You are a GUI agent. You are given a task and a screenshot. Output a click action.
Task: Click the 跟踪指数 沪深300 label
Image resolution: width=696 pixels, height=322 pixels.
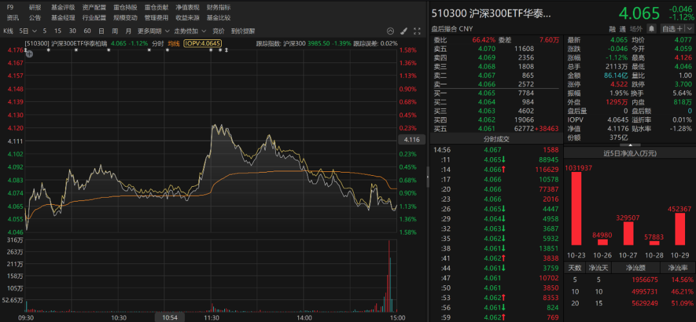(x=280, y=43)
